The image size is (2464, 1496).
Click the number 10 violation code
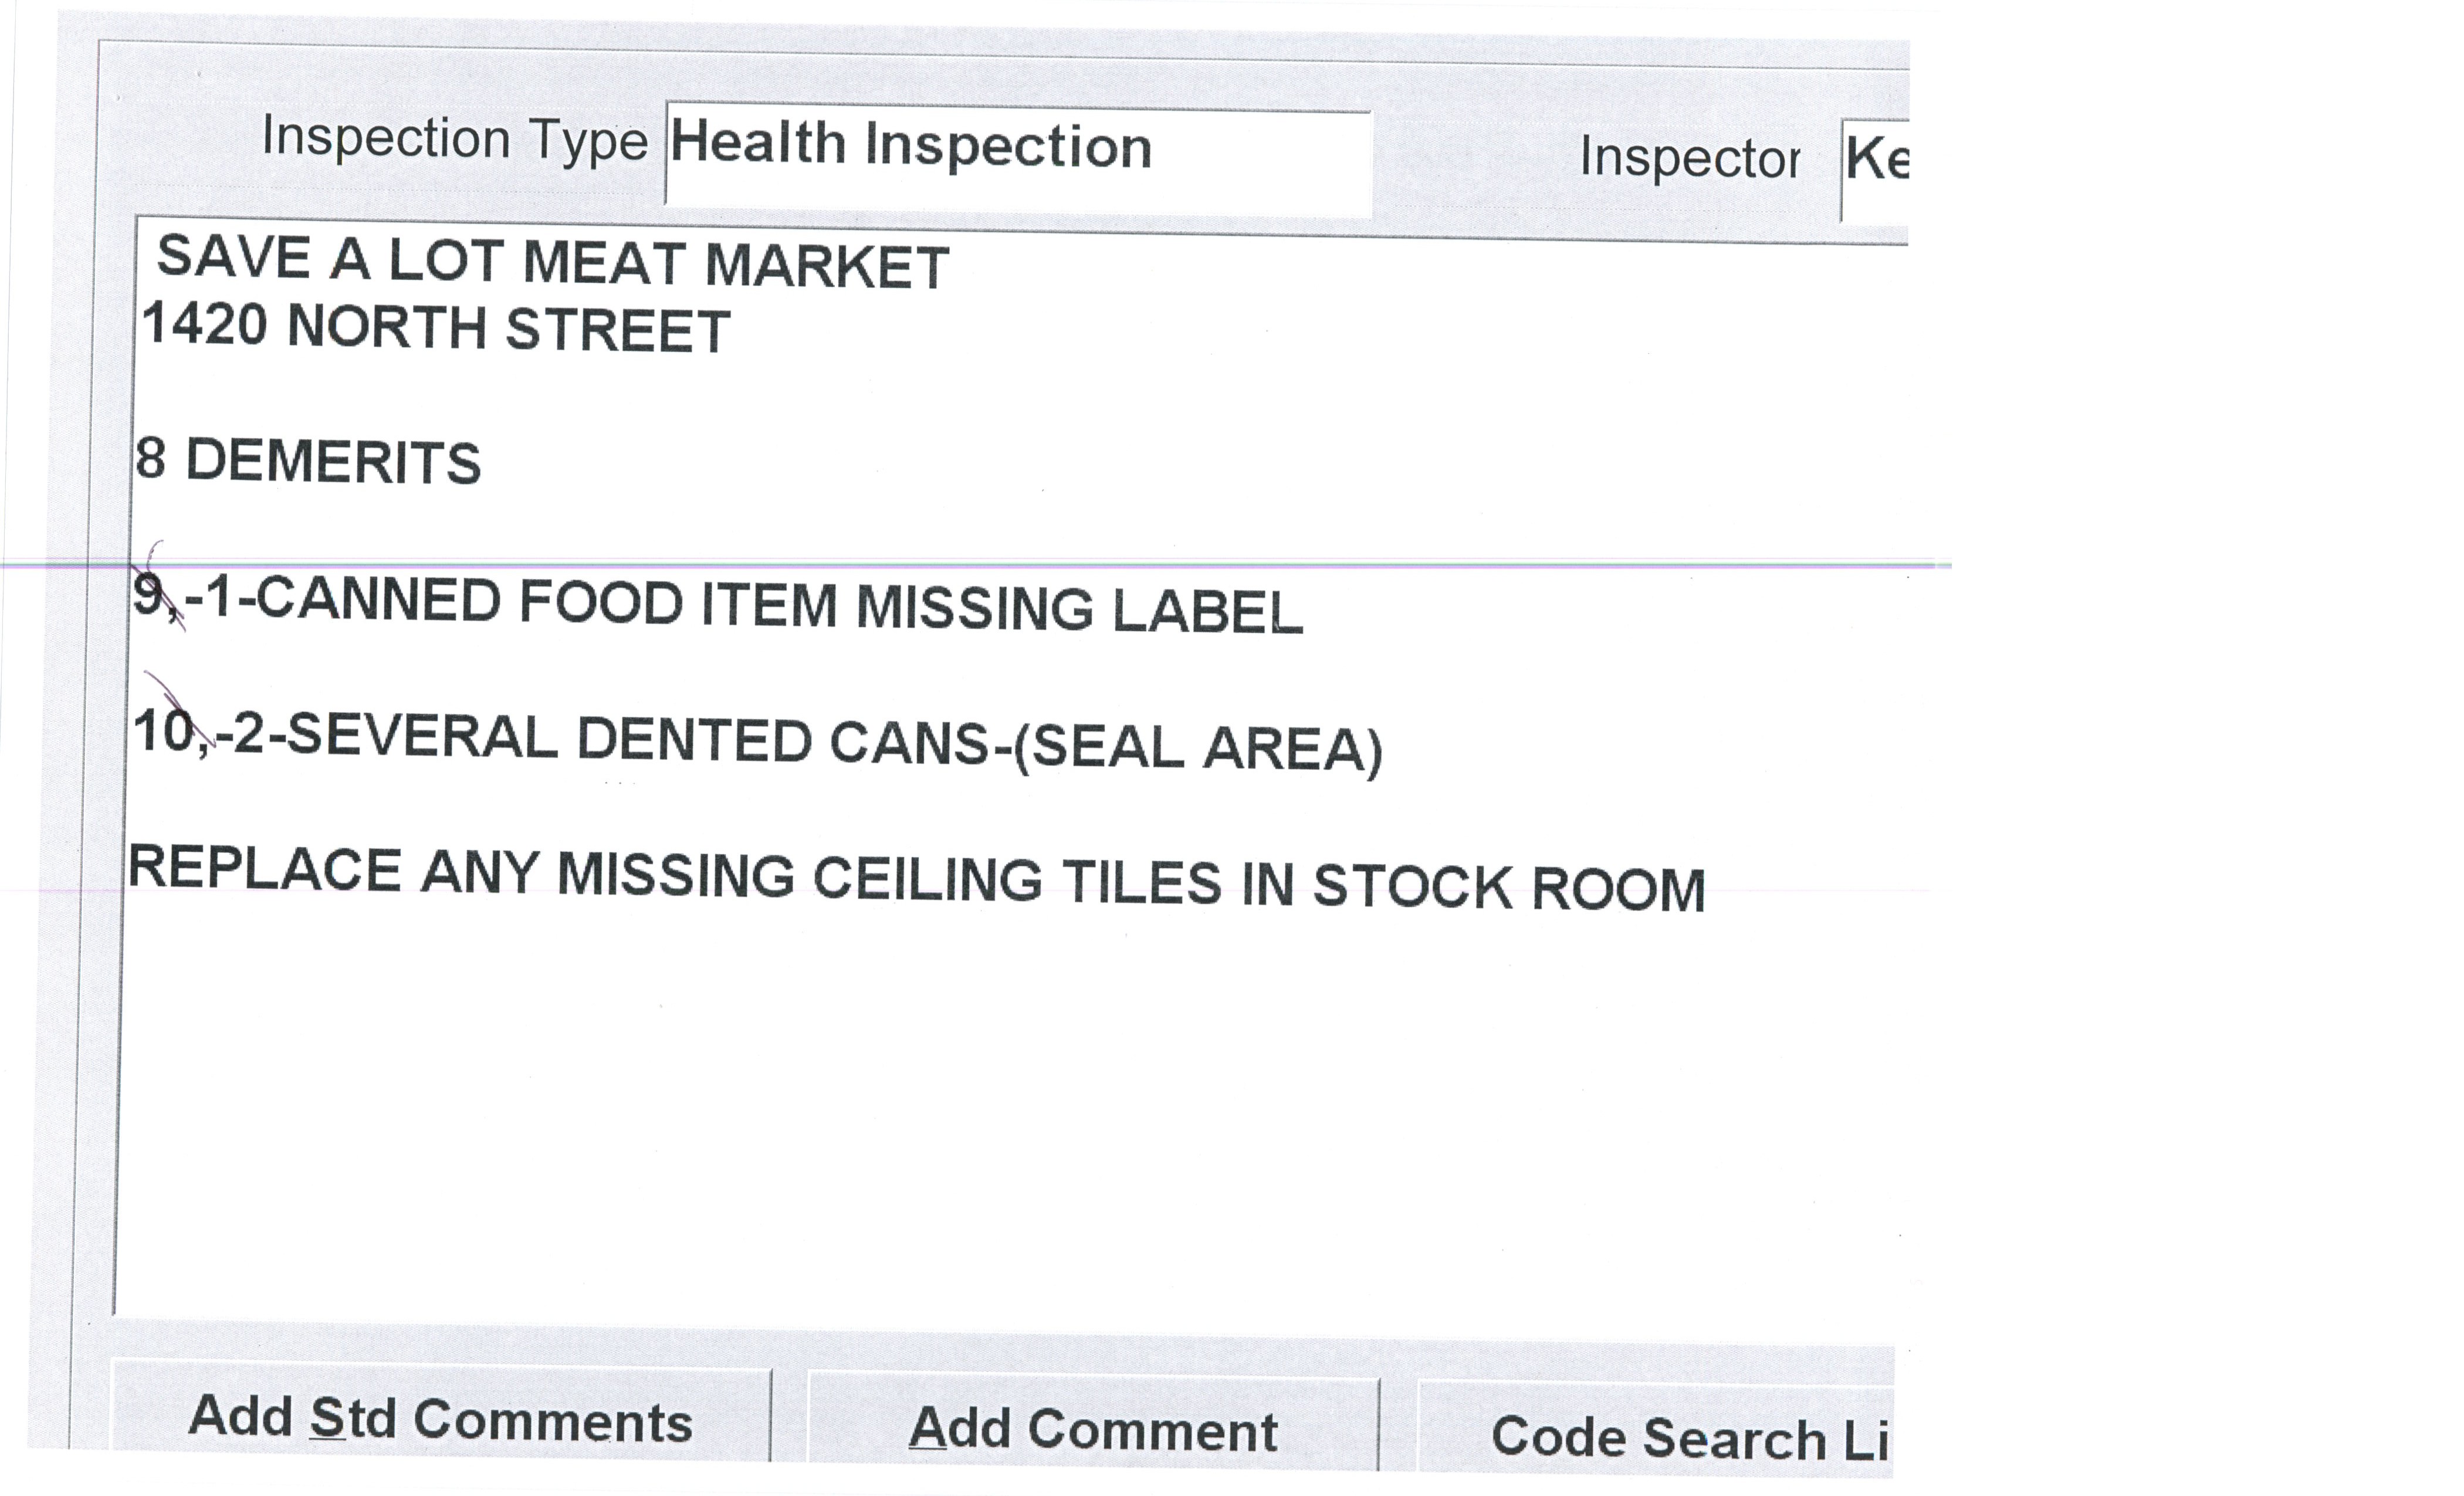pos(163,732)
